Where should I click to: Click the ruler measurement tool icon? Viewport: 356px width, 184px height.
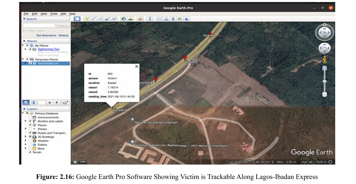[150, 19]
